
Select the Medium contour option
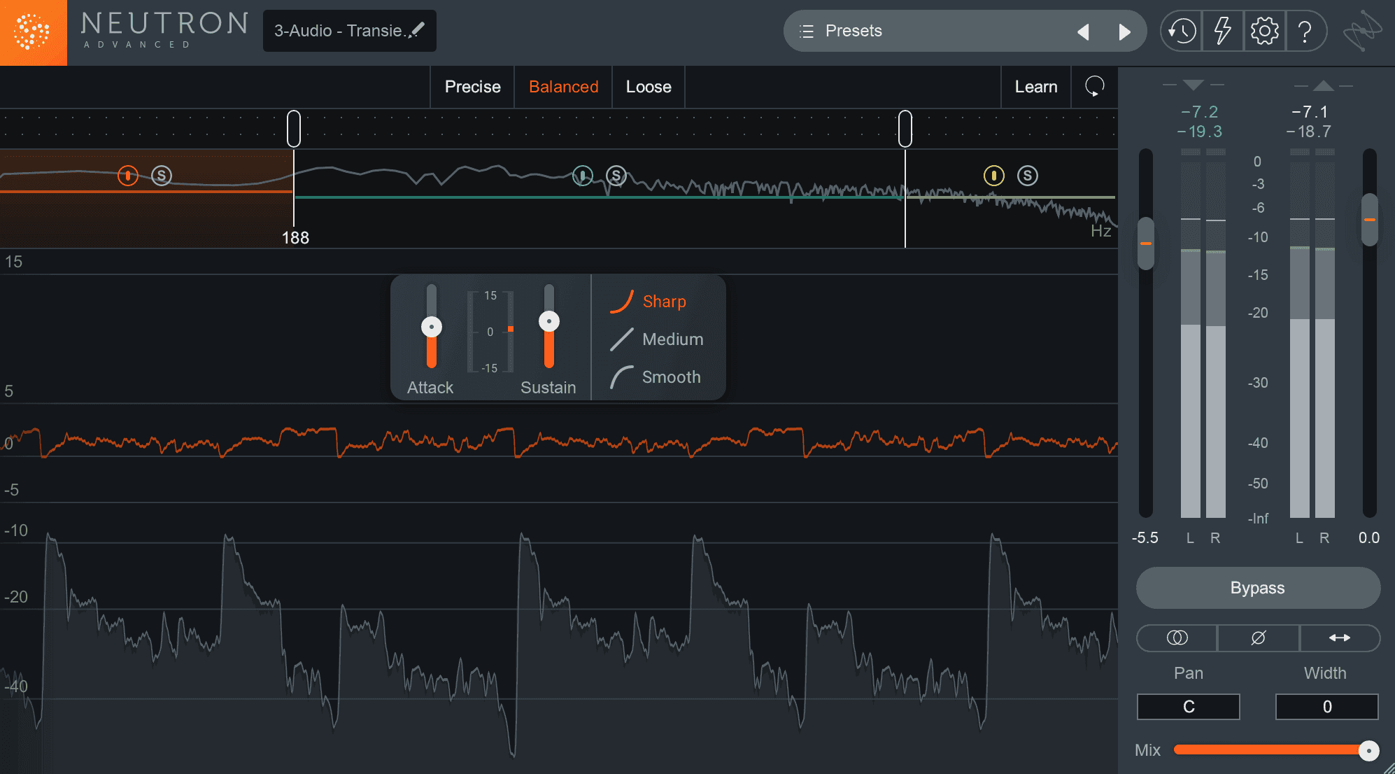pos(657,339)
